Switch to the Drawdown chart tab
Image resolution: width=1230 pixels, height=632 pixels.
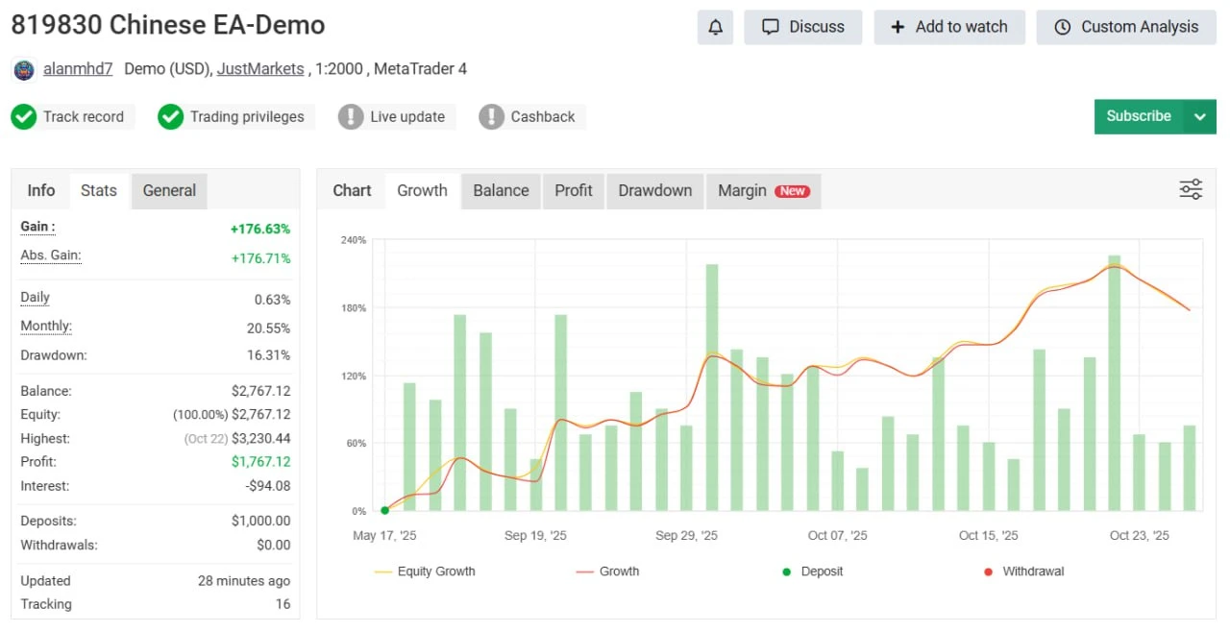[x=654, y=190]
